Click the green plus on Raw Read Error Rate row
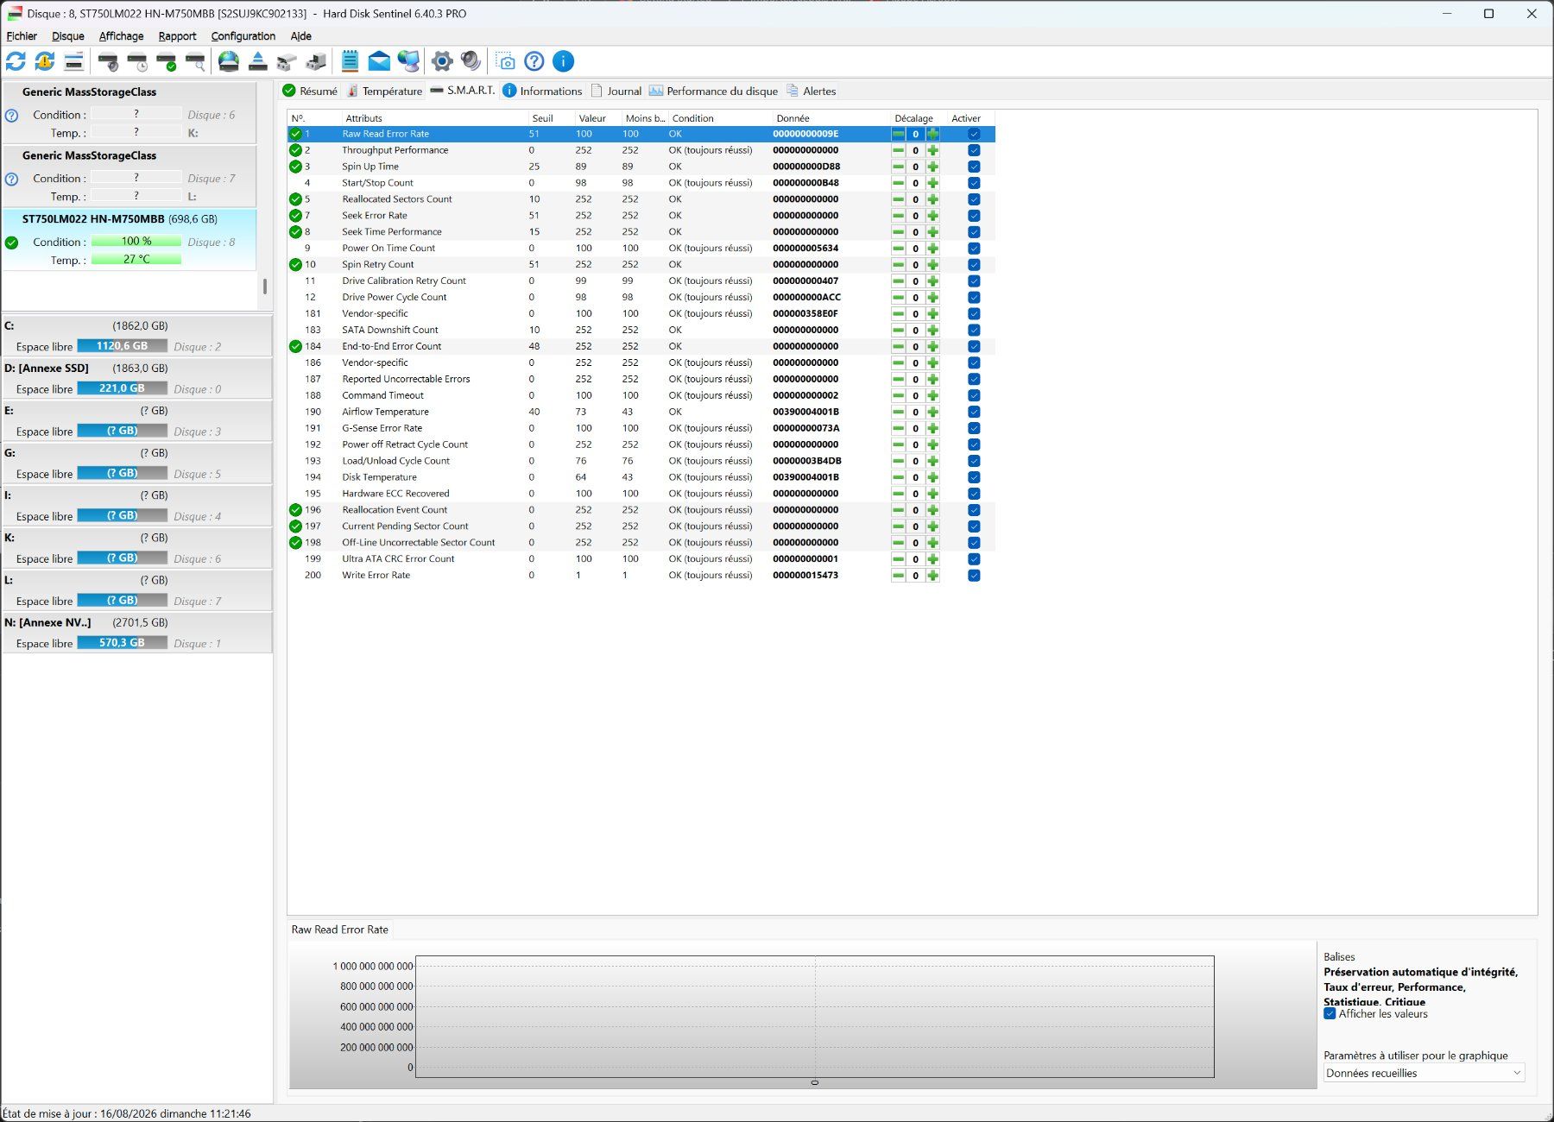This screenshot has height=1122, width=1554. (932, 134)
